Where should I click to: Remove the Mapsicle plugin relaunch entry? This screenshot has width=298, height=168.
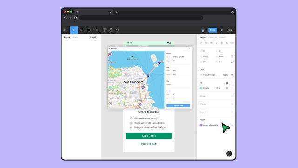(232, 125)
